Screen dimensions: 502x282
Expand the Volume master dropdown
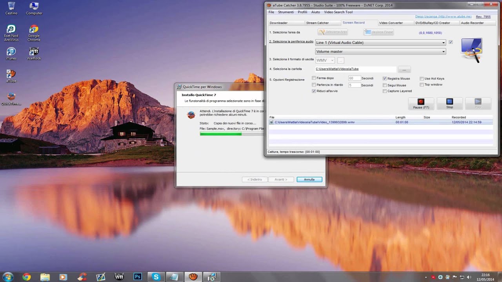(380, 51)
